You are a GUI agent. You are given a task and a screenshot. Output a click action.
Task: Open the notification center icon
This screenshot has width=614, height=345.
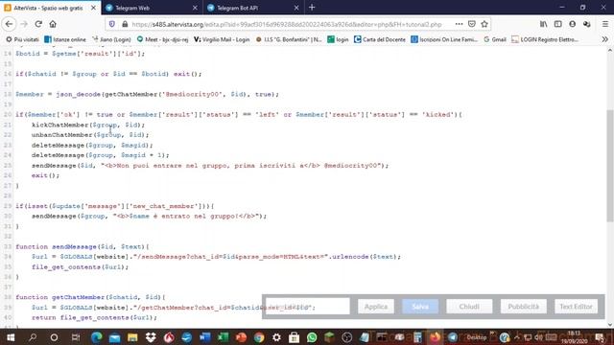point(600,337)
